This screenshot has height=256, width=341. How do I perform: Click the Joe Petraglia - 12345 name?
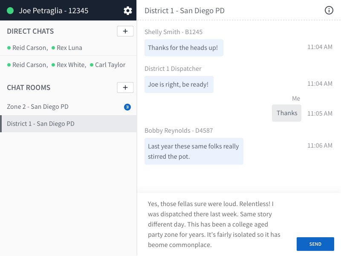[x=54, y=11]
